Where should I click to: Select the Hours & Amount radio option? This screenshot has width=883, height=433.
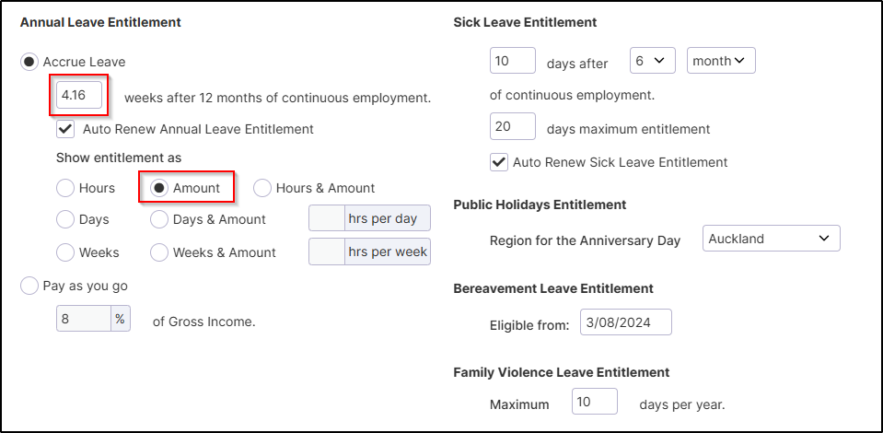(262, 188)
